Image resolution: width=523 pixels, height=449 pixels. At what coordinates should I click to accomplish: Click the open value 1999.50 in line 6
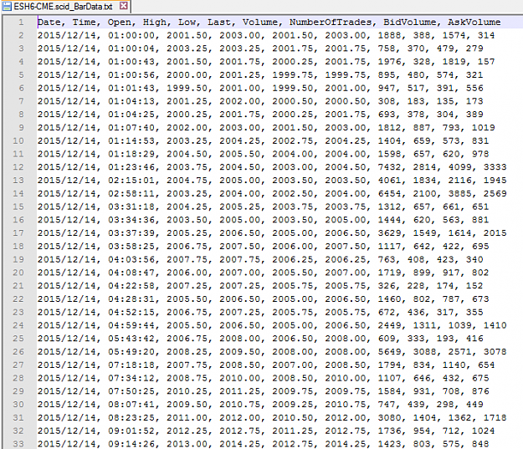(187, 88)
